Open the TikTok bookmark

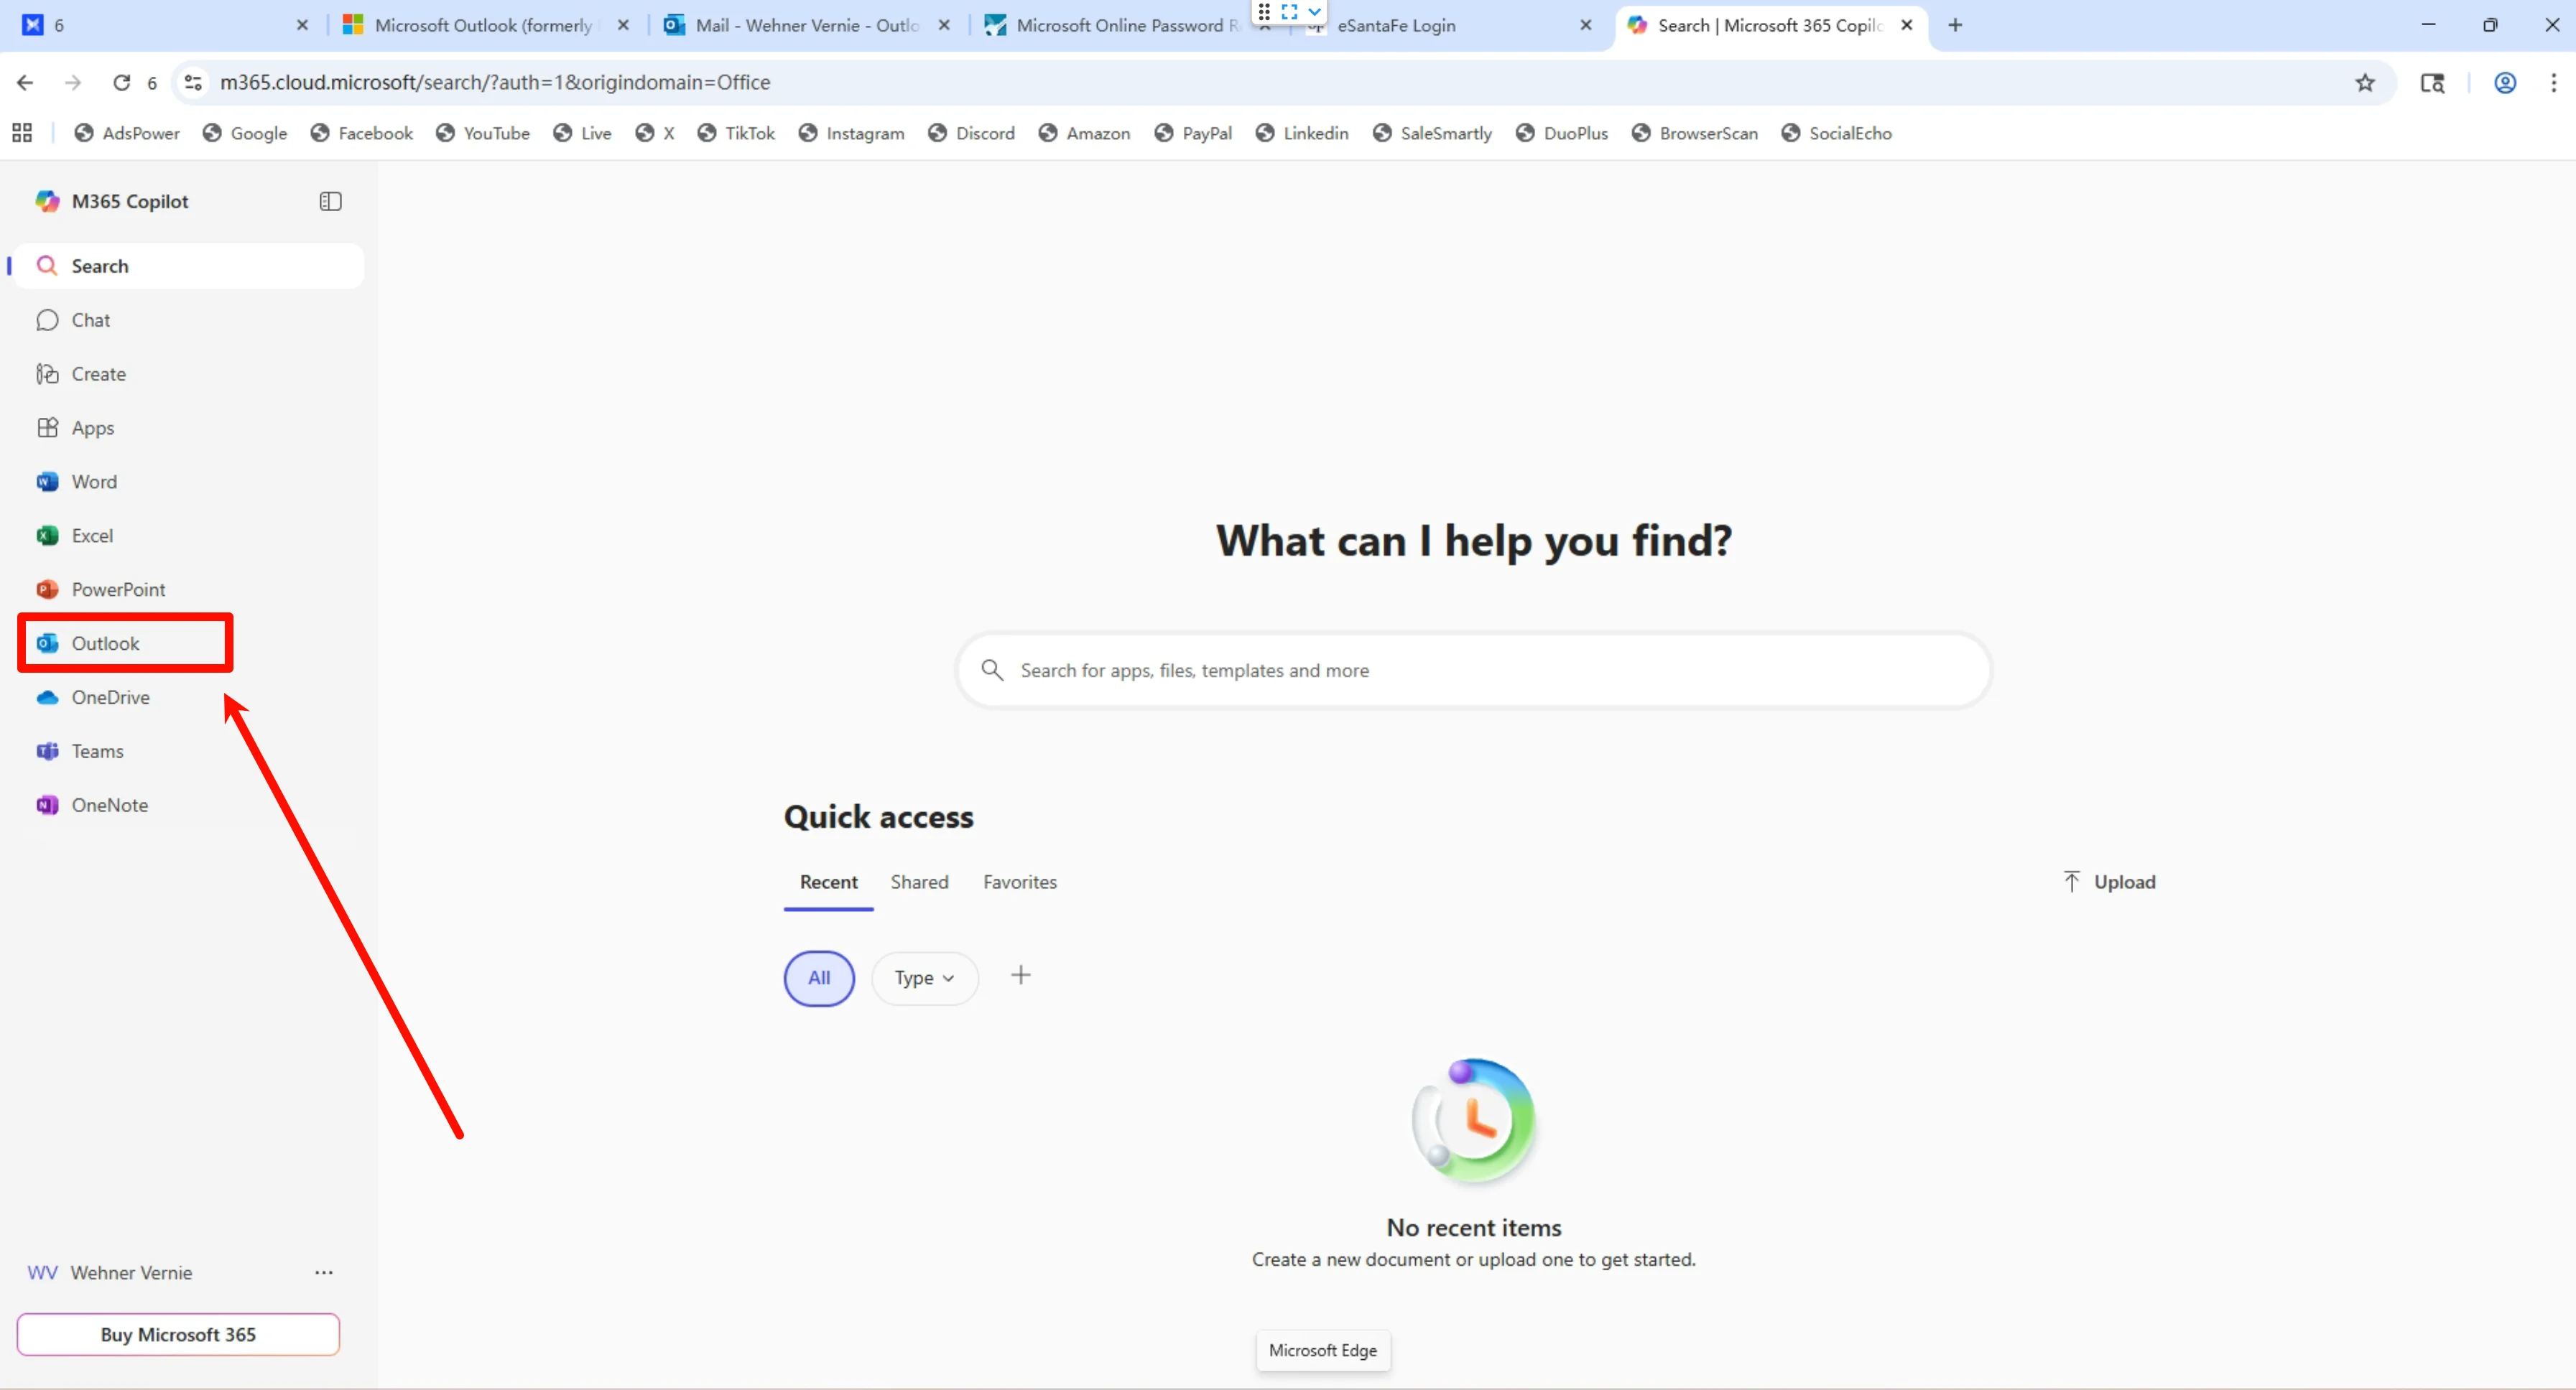click(736, 133)
